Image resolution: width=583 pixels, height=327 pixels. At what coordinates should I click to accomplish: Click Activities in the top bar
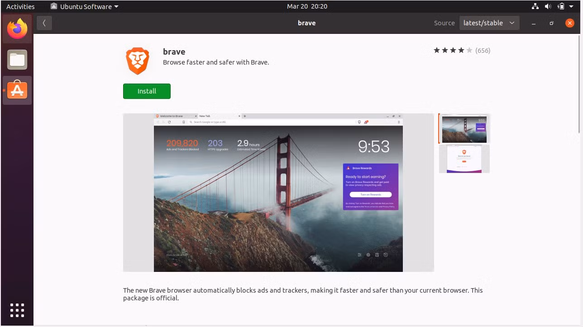pos(20,6)
